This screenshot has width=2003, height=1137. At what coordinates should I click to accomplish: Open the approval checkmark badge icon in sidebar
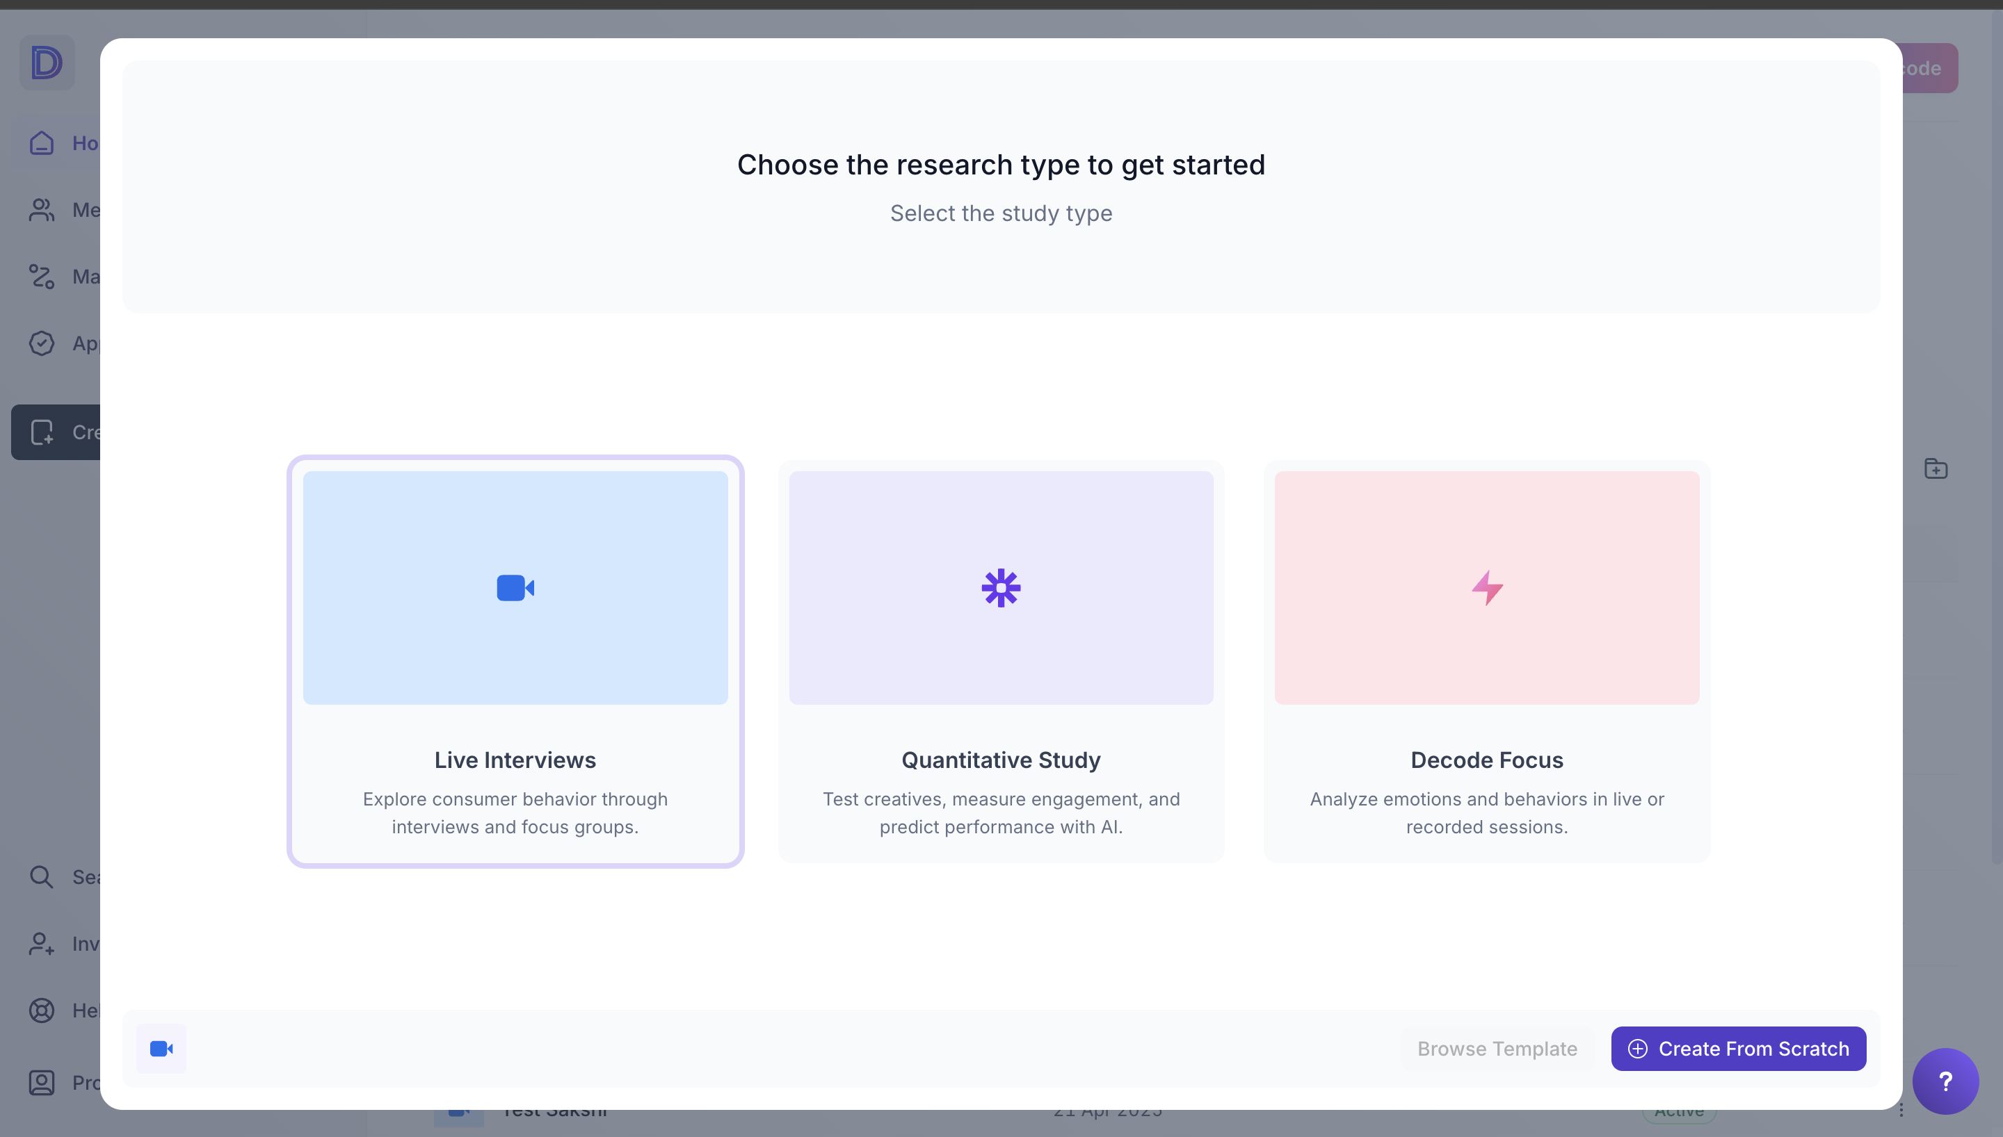(42, 343)
